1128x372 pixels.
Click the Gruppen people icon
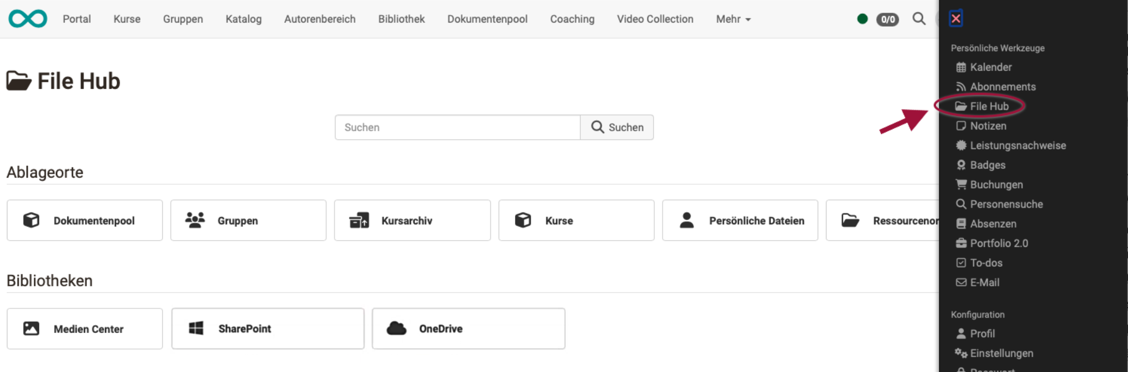[195, 220]
